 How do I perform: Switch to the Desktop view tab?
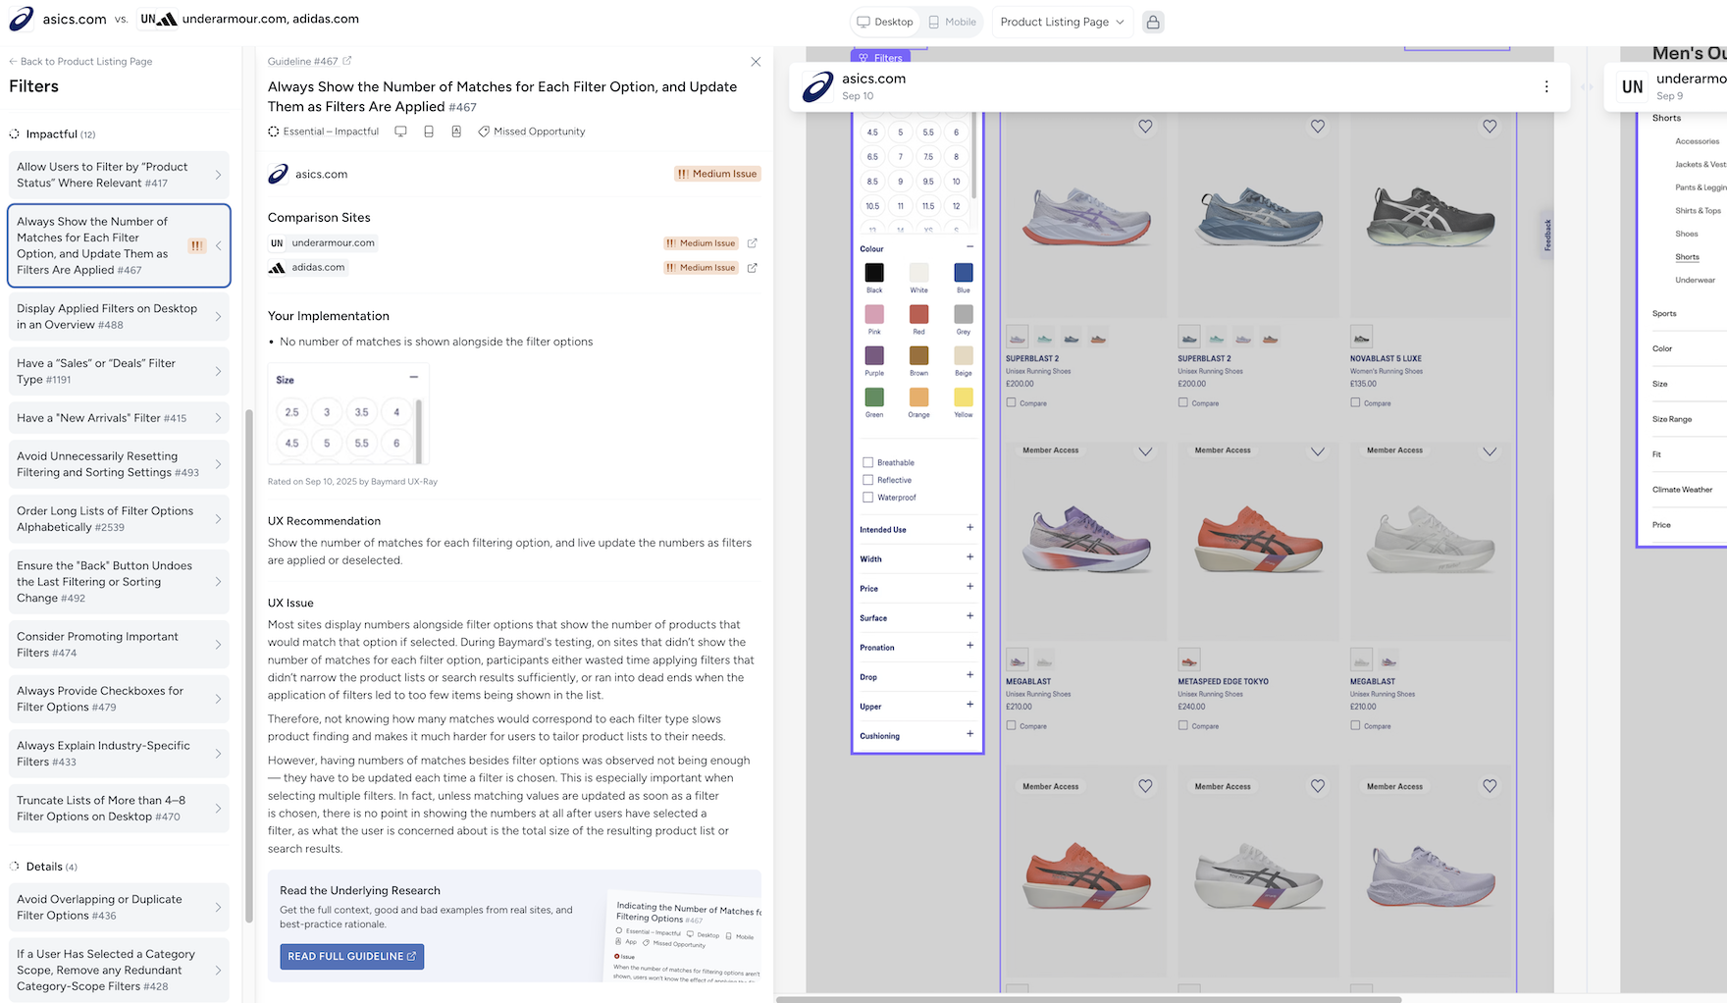coord(884,22)
